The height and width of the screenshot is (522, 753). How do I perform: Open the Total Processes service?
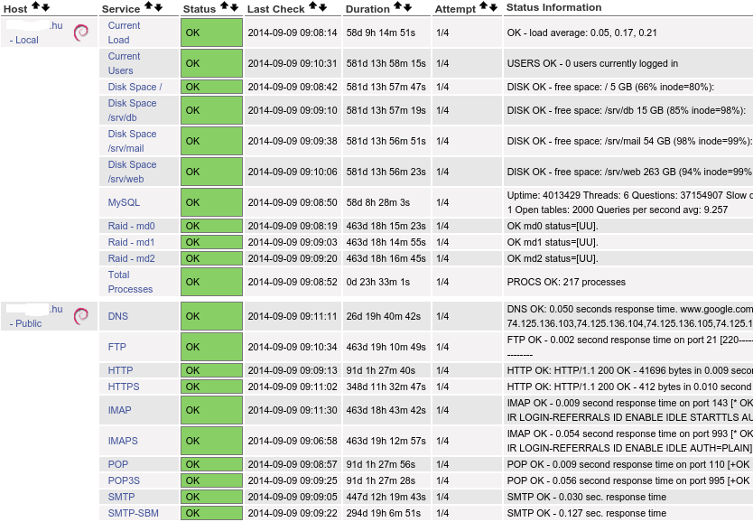click(x=130, y=282)
